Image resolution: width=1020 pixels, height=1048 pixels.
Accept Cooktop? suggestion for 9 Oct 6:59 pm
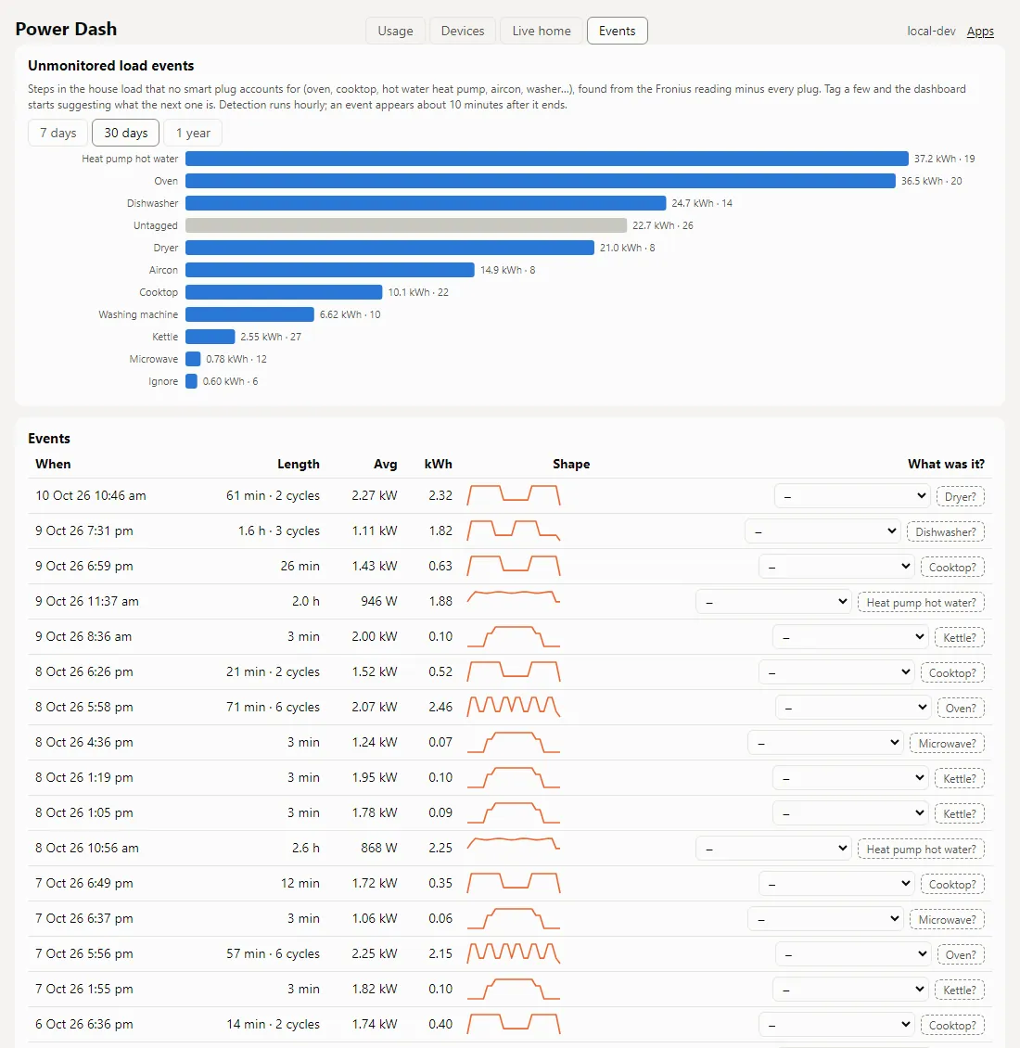[952, 568]
